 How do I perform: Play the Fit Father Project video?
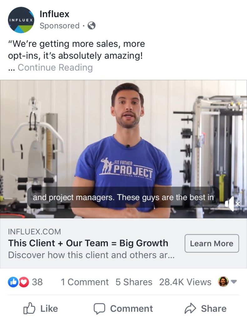coord(123,149)
